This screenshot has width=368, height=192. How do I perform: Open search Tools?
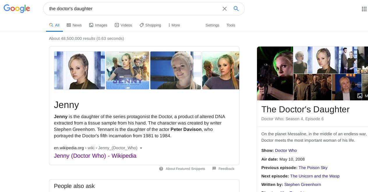click(231, 25)
